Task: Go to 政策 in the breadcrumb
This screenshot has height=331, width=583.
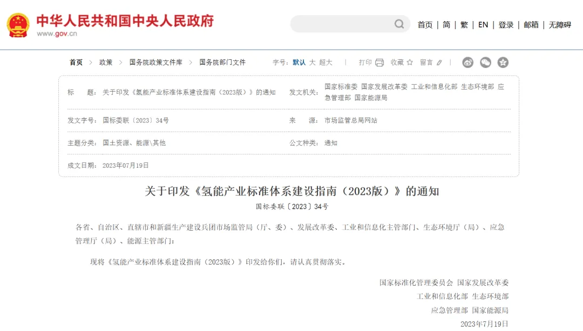Action: coord(106,63)
